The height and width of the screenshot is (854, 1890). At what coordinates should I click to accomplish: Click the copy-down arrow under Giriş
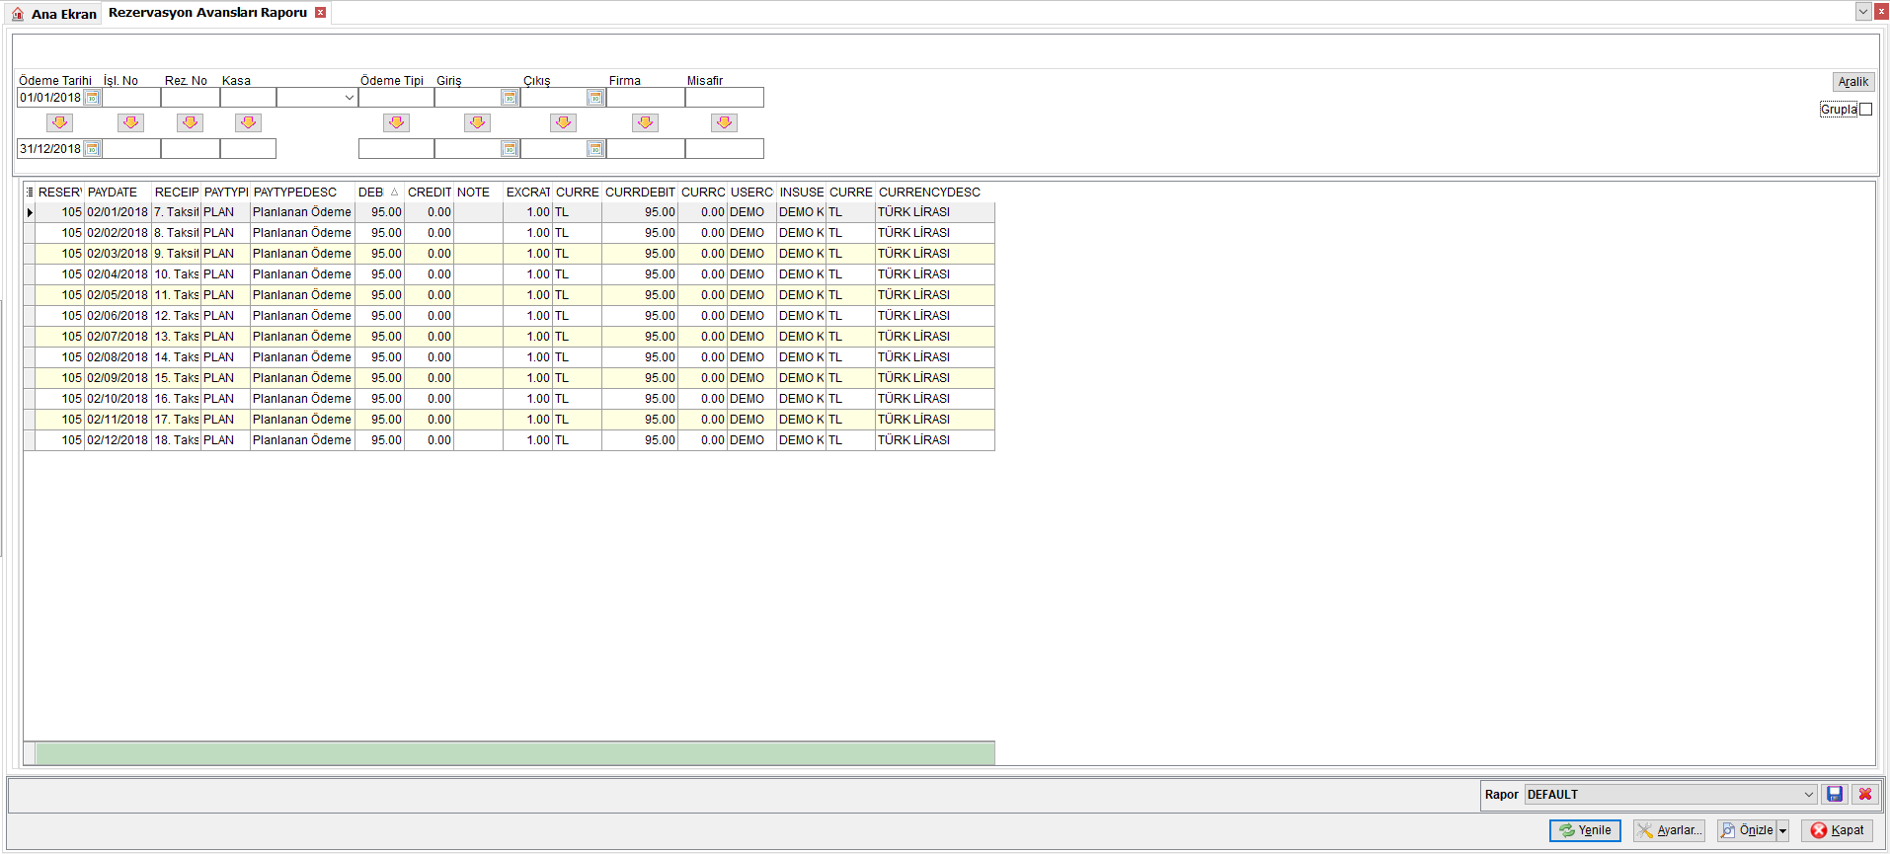(x=477, y=122)
